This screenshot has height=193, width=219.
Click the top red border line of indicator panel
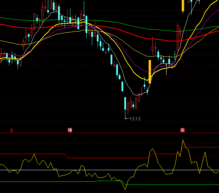click(x=106, y=133)
